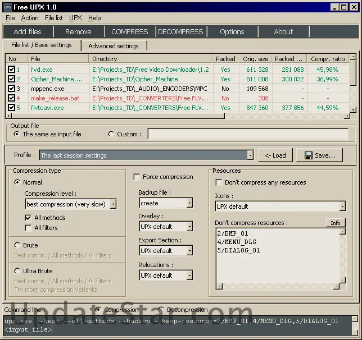
Task: Open the Overlay dropdown
Action: 189,227
